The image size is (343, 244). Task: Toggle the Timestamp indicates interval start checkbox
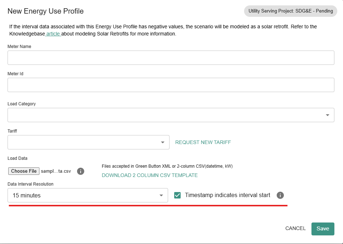coord(177,195)
